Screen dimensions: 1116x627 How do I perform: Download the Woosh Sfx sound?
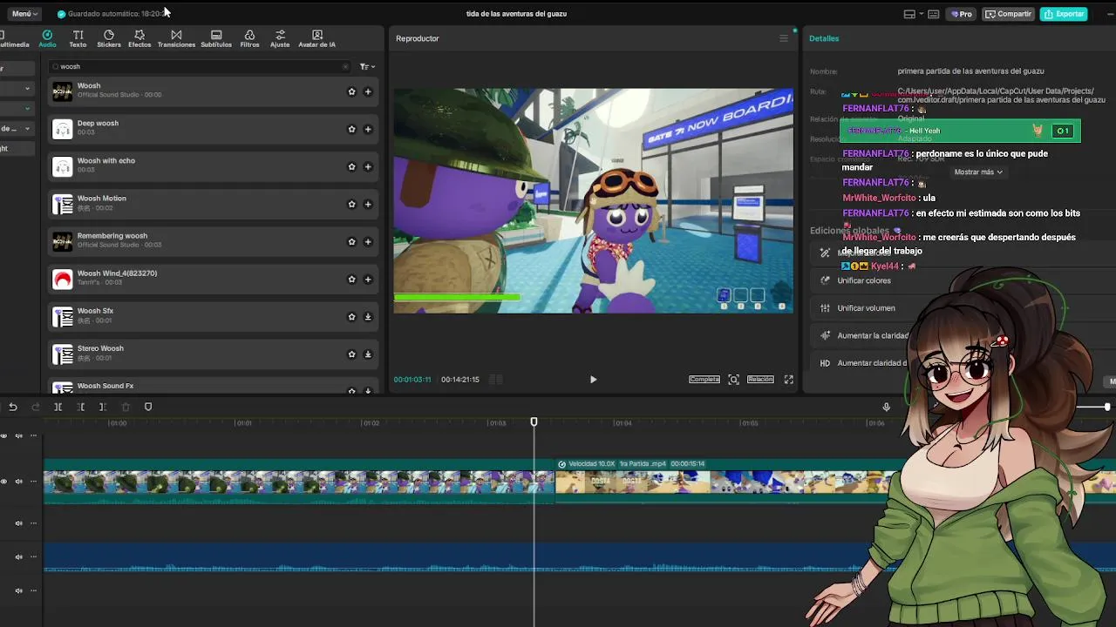[x=368, y=316]
